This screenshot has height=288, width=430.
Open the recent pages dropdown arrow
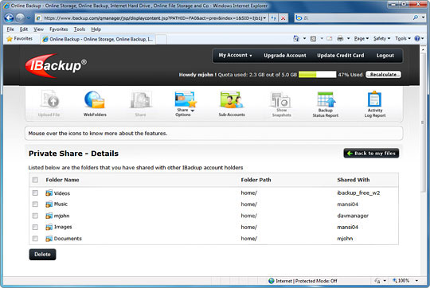point(29,18)
